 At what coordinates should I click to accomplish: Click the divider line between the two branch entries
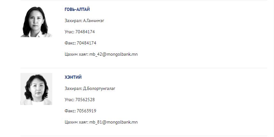[144, 68]
